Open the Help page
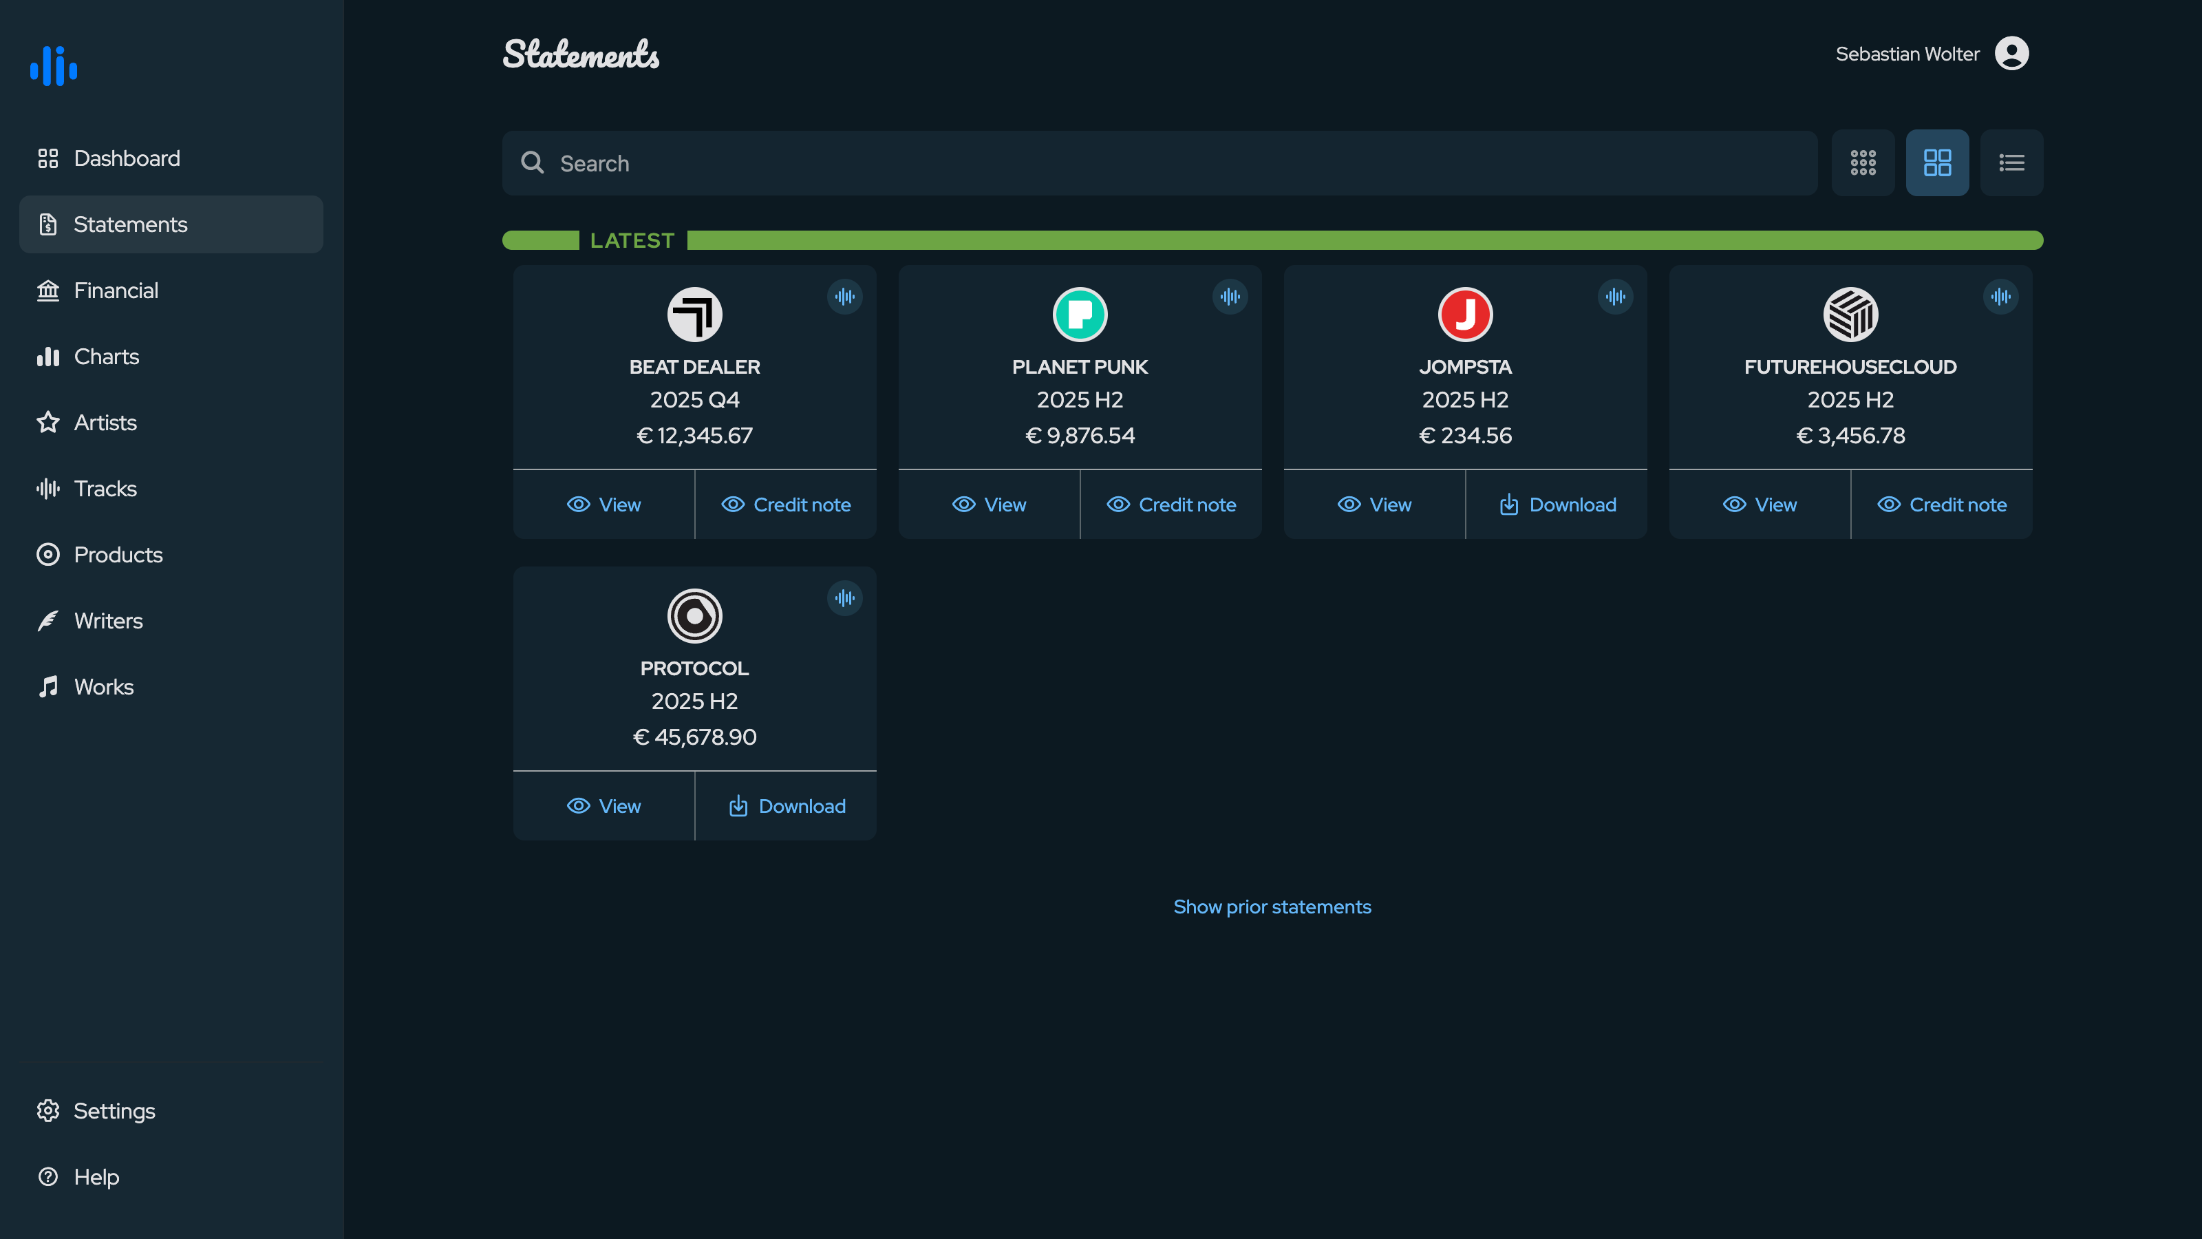The width and height of the screenshot is (2202, 1239). [x=171, y=1176]
